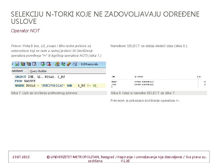The image size is (218, 163).
Task: Click the first result row ending in 20
Action: point(159,82)
